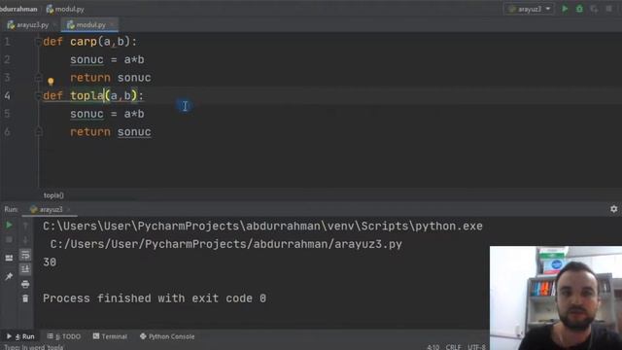Start debugging with the green bug icon
622x350 pixels.
pos(579,9)
